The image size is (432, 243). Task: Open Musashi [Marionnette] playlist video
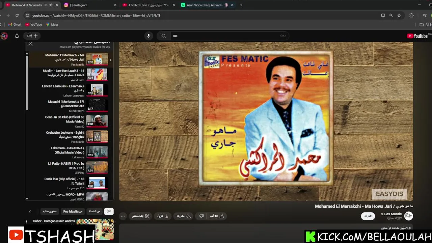70,106
